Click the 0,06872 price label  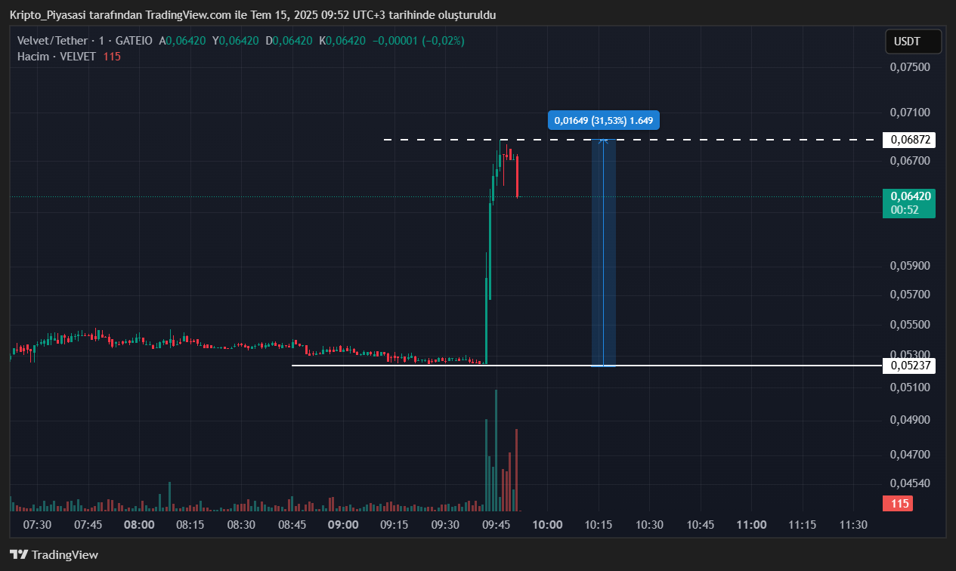pos(909,140)
